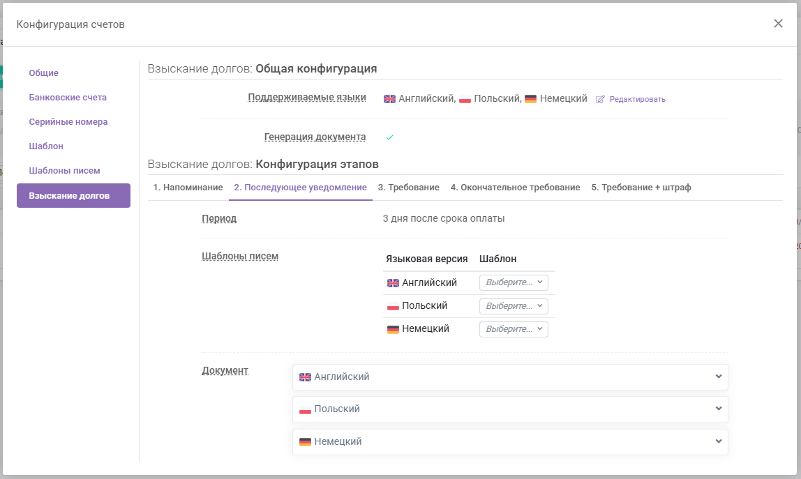
Task: Switch to the 1. Напоминание tab
Action: (188, 188)
